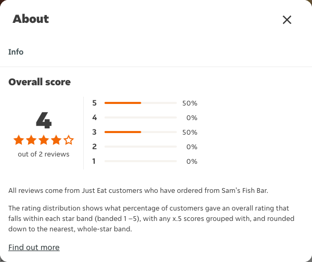Click the Overall score heading
Viewport: 312px width, 262px height.
pos(40,82)
